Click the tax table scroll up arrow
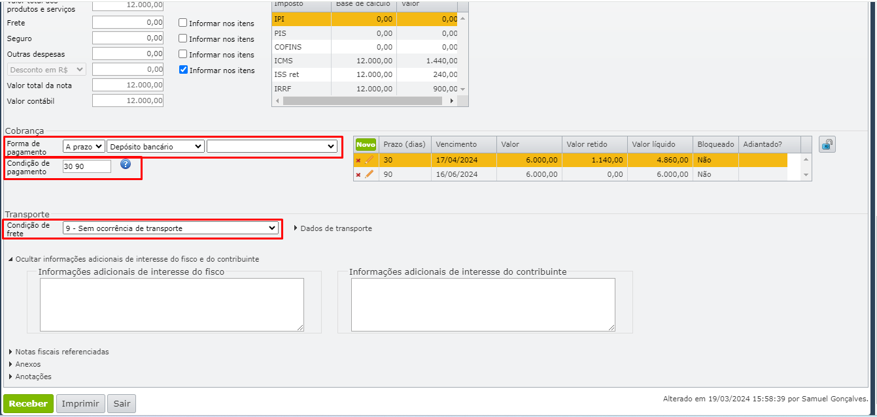 click(462, 18)
